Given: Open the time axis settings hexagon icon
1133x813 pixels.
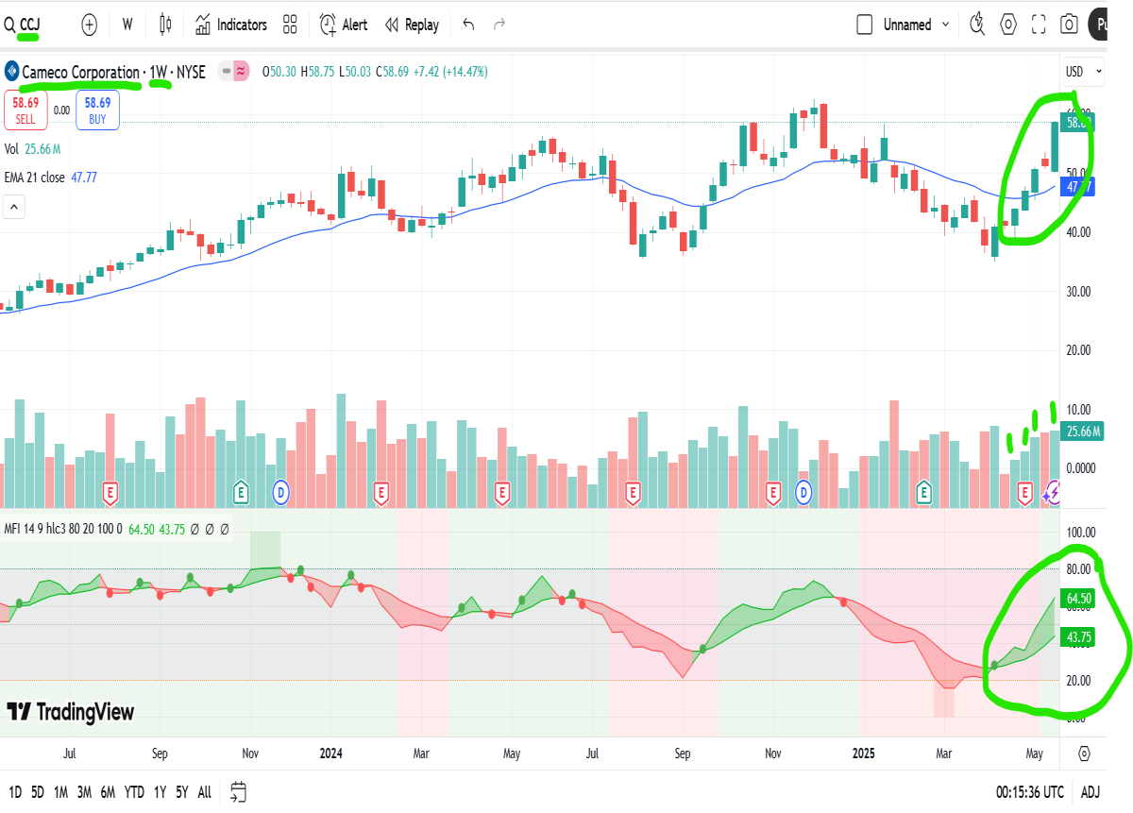Looking at the screenshot, I should pos(1084,754).
